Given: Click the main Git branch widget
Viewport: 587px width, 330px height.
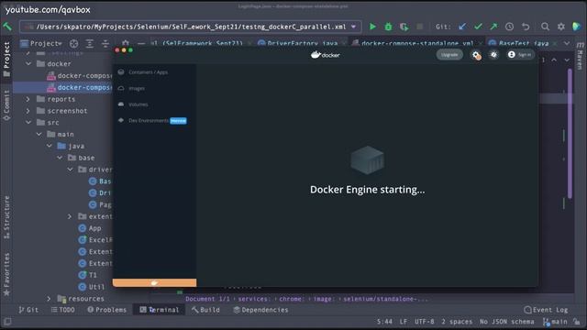Looking at the screenshot, I should [556, 322].
